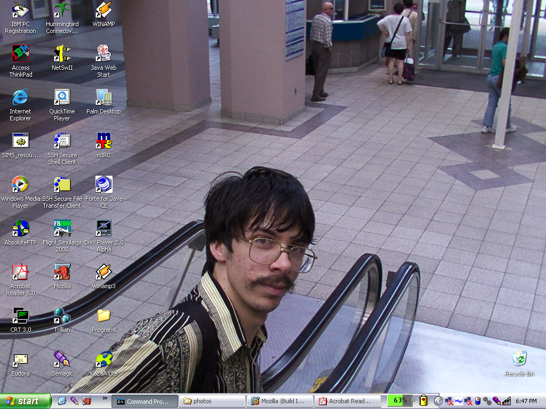Launch mIRC from the desktop
Screen dimensions: 546x409
click(x=103, y=141)
